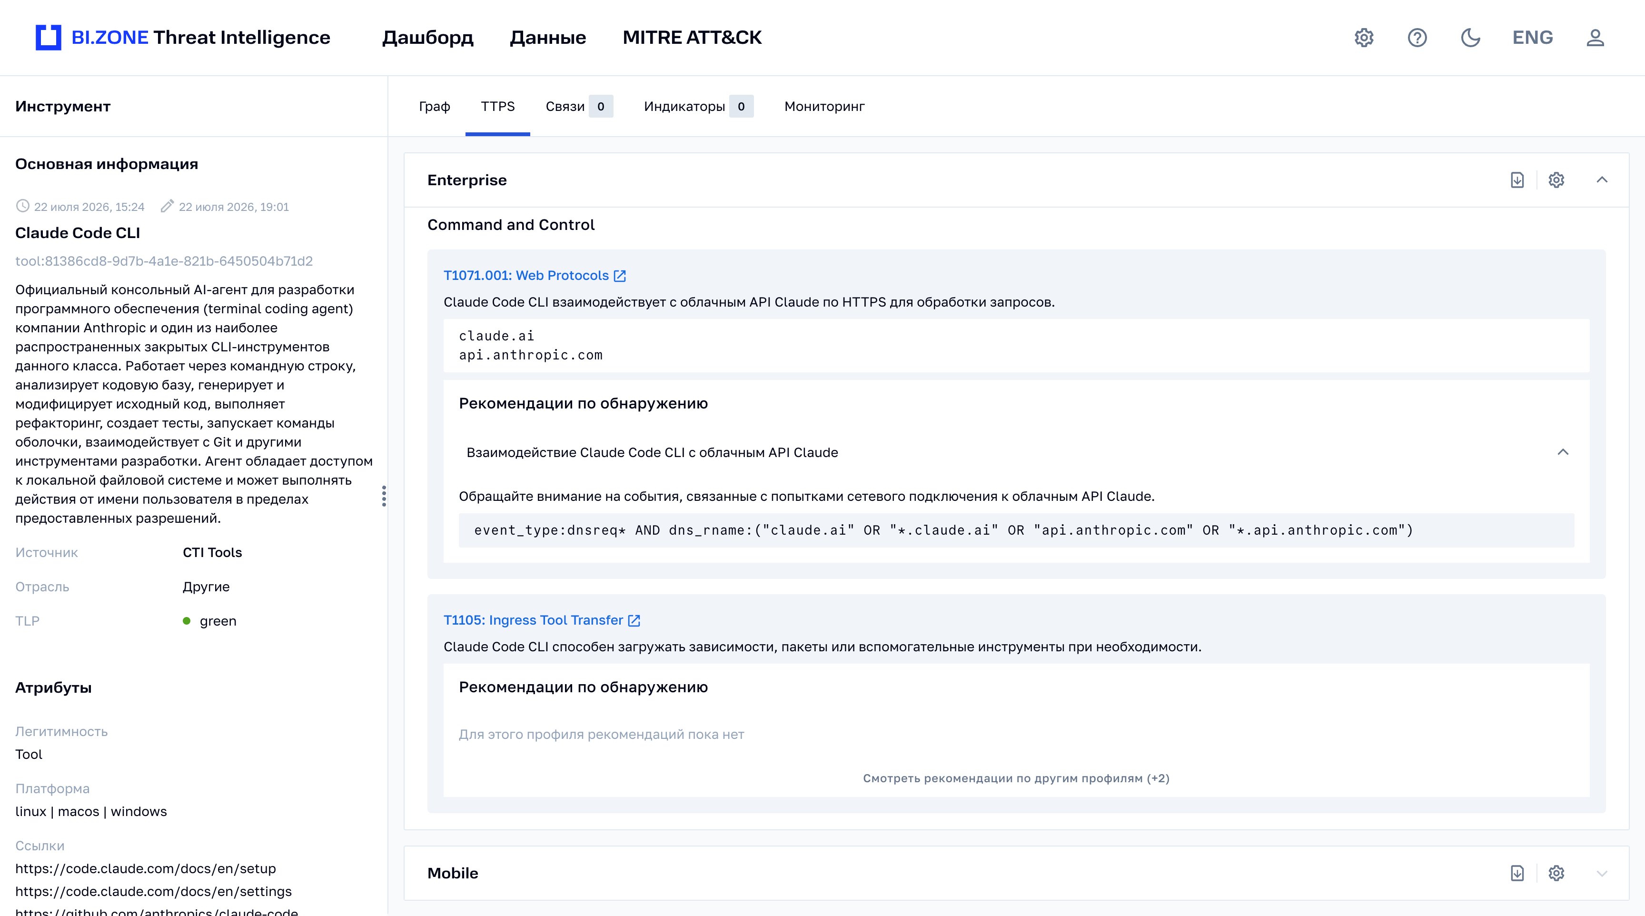1645x916 pixels.
Task: Open Enterprise section settings gear
Action: [1556, 180]
